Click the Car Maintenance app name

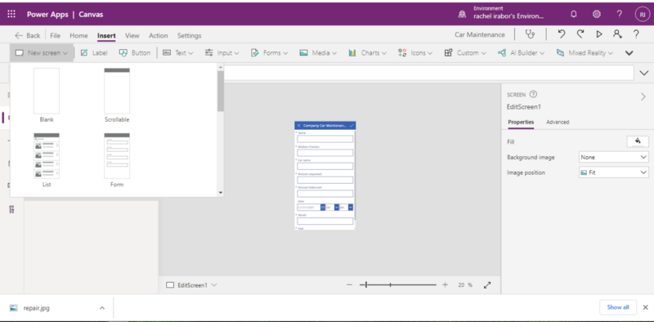(x=480, y=35)
